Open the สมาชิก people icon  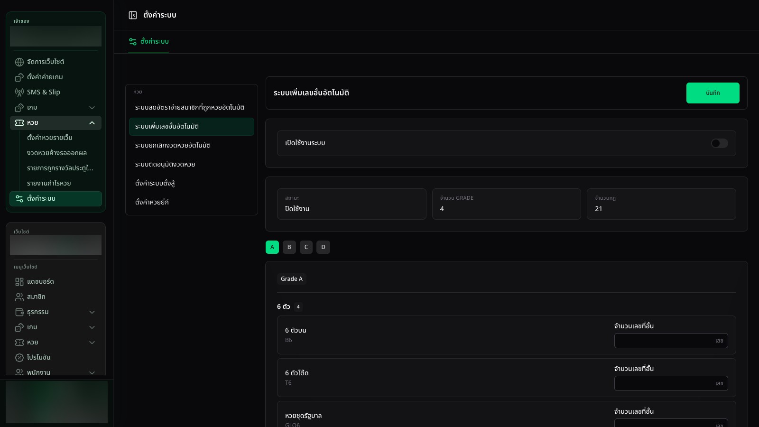pyautogui.click(x=19, y=297)
